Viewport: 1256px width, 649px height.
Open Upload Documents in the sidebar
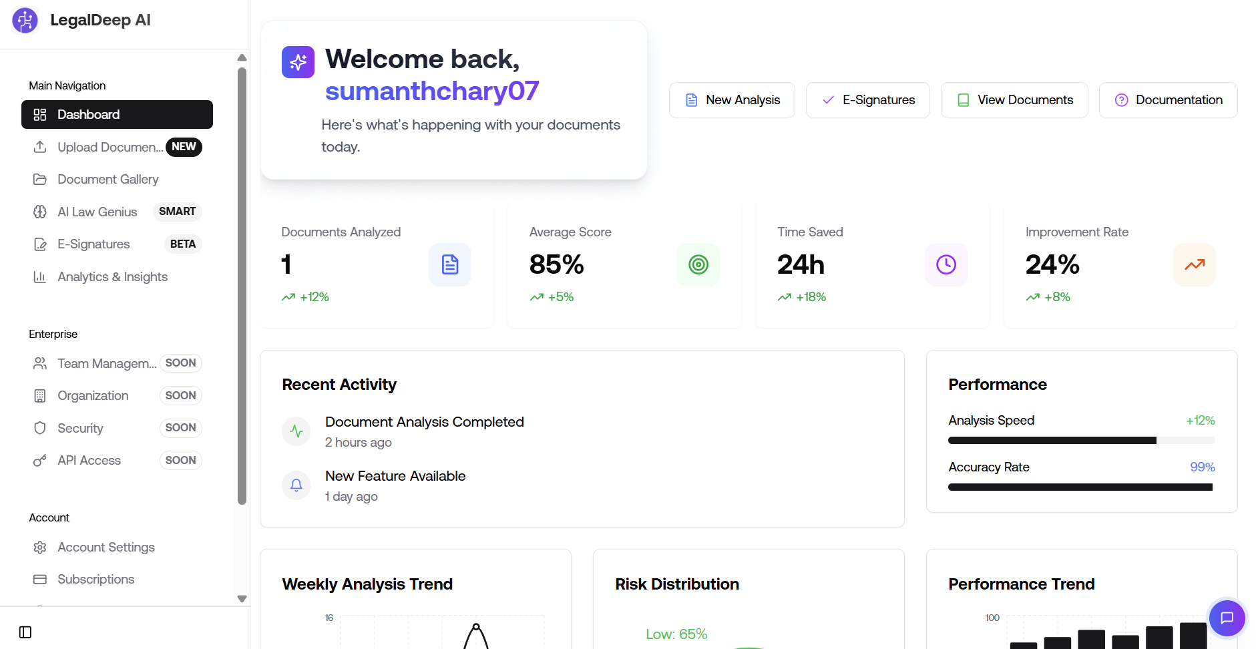click(x=110, y=147)
